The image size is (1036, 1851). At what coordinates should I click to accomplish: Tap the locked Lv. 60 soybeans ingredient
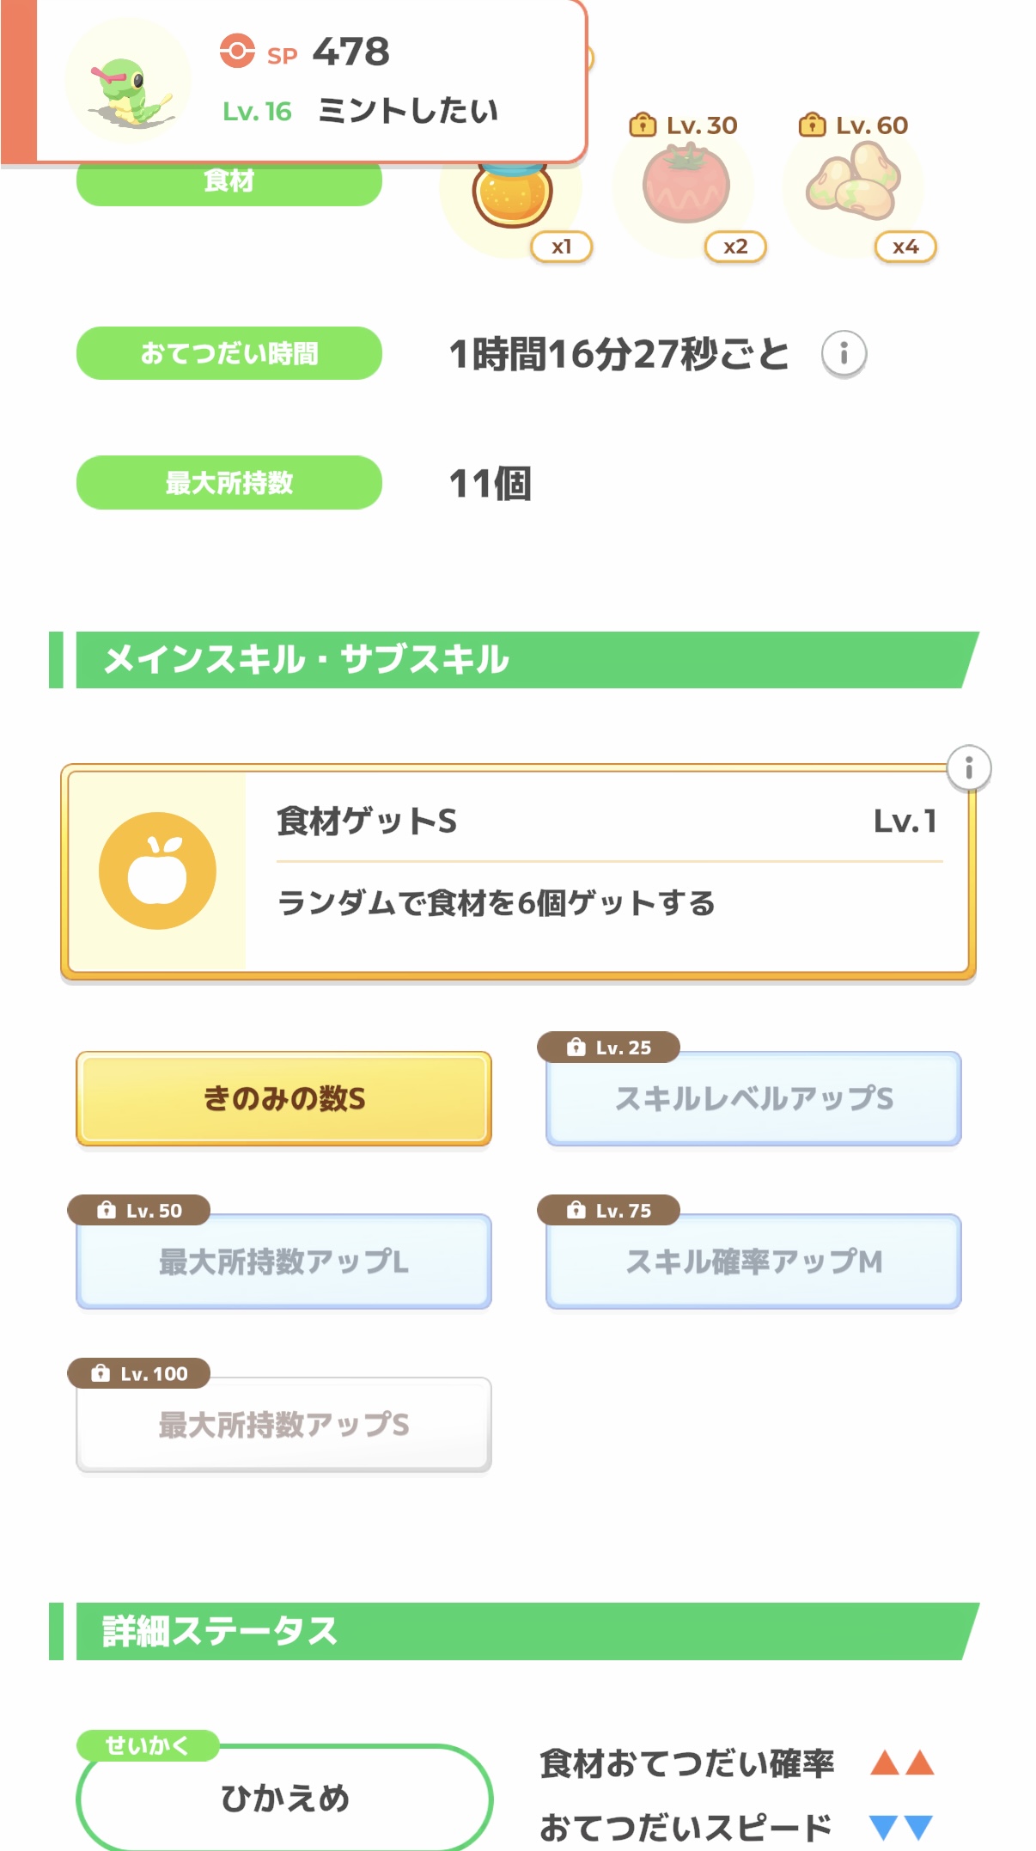(x=854, y=183)
